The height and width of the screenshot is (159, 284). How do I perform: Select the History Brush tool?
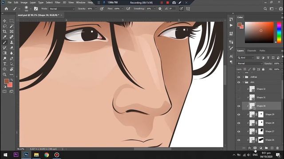pyautogui.click(x=4, y=48)
